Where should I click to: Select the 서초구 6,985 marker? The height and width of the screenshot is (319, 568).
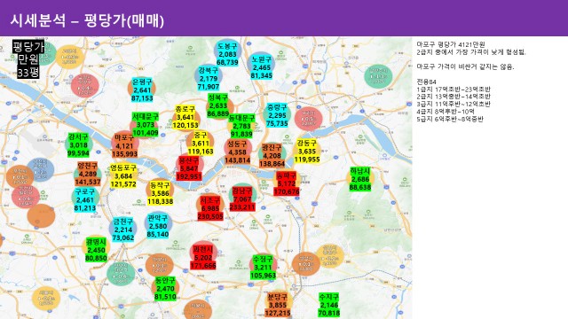(x=210, y=208)
